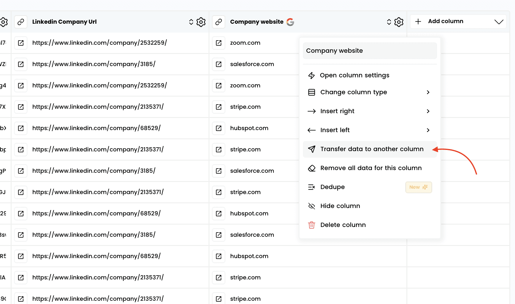Open Add column dropdown chevron

pos(499,22)
